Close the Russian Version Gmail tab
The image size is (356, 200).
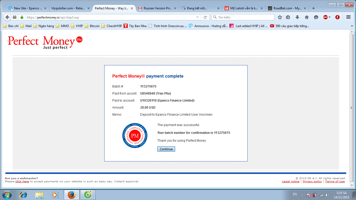tap(175, 8)
